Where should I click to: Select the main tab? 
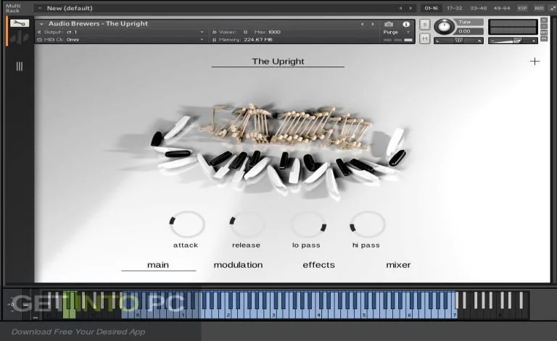click(x=158, y=265)
